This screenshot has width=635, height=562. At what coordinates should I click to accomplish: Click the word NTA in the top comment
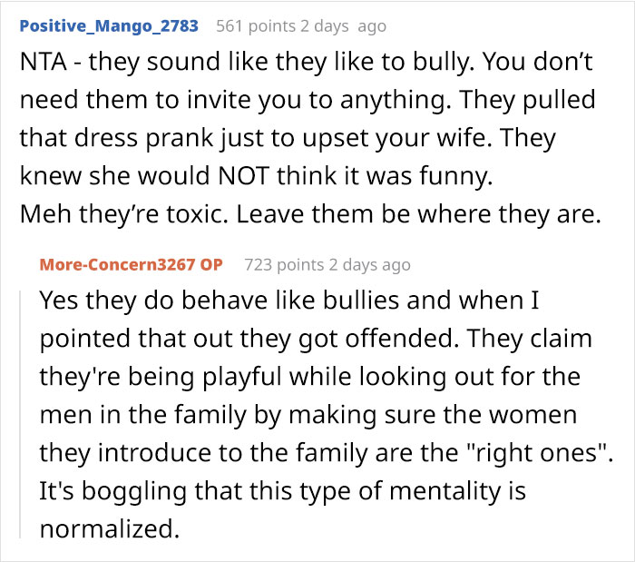[44, 62]
